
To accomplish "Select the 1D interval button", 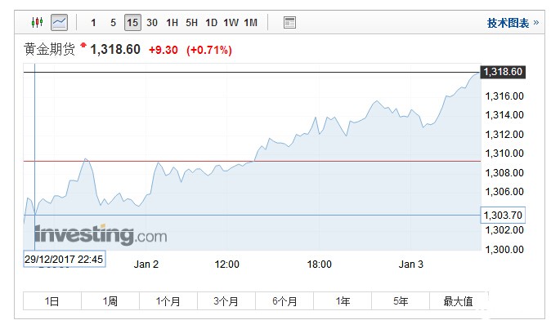I will [x=211, y=22].
